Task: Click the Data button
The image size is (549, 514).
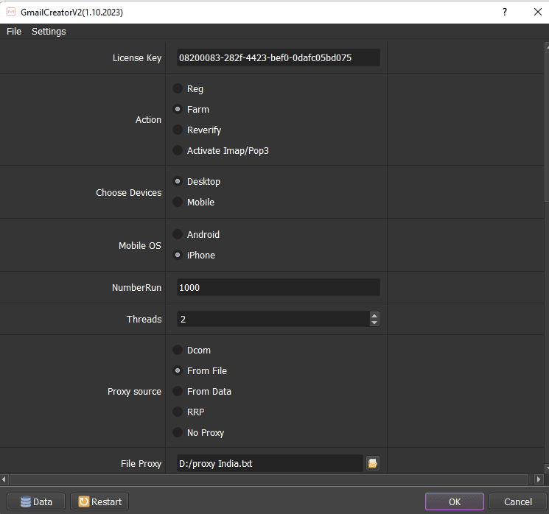Action: tap(36, 501)
